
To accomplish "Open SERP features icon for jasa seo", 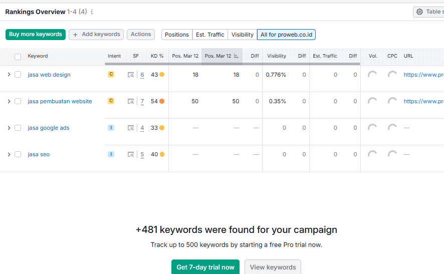I will pos(131,155).
